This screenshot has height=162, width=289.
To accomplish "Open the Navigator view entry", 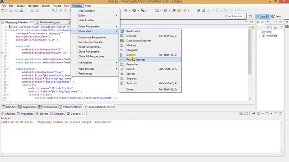I will click(150, 50).
